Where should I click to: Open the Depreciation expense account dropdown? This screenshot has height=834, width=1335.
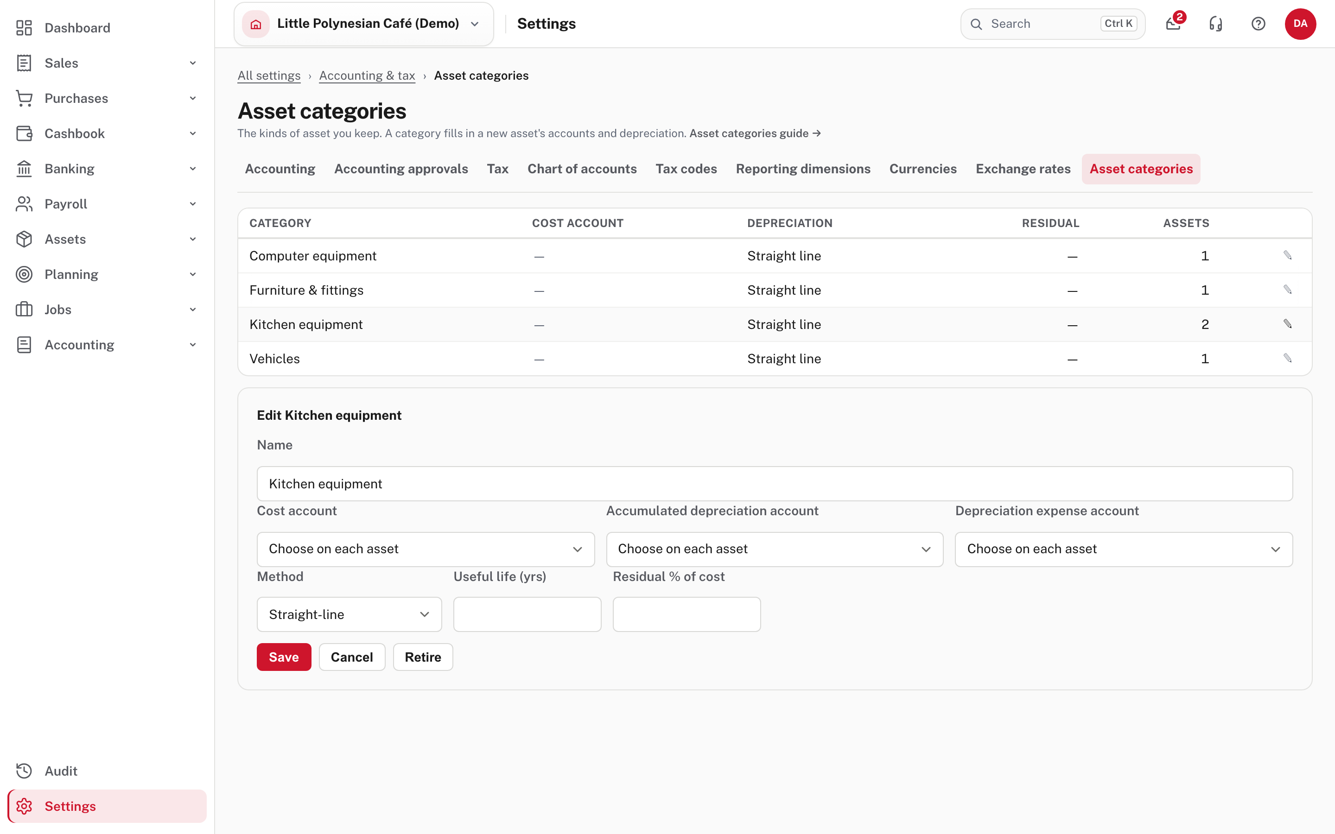click(1124, 549)
